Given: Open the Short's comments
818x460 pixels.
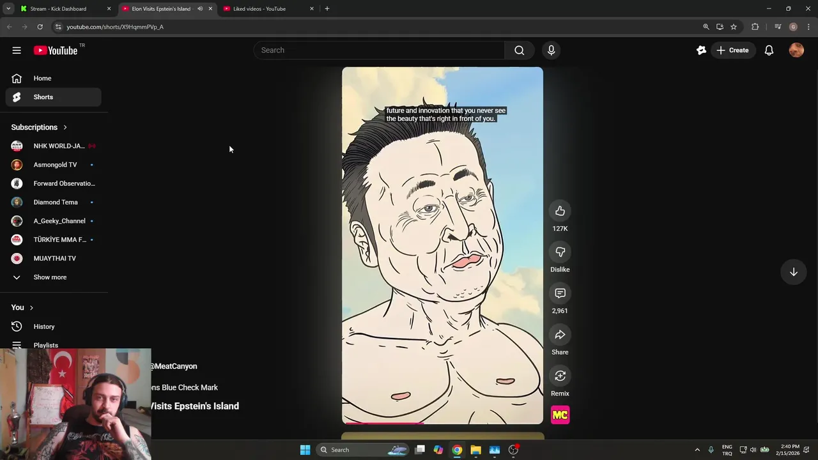Looking at the screenshot, I should (560, 293).
